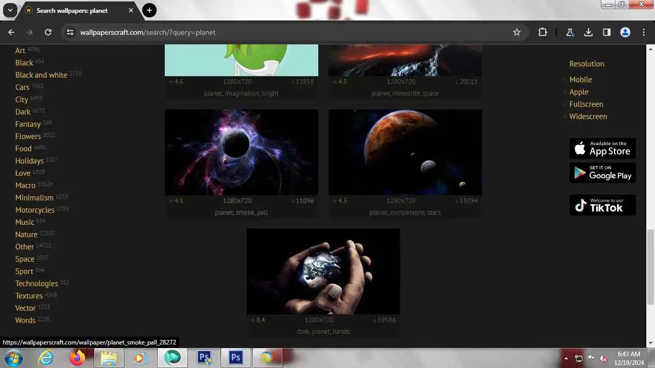Viewport: 655px width, 368px height.
Task: Open the Fantasy category
Action: [28, 124]
